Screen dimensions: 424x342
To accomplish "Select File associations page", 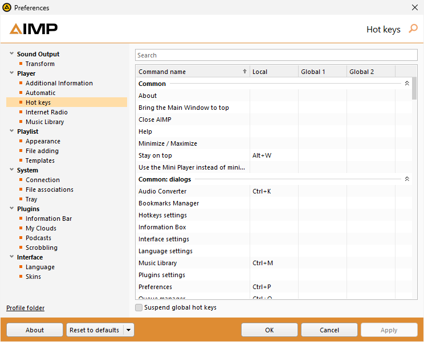I will point(50,189).
